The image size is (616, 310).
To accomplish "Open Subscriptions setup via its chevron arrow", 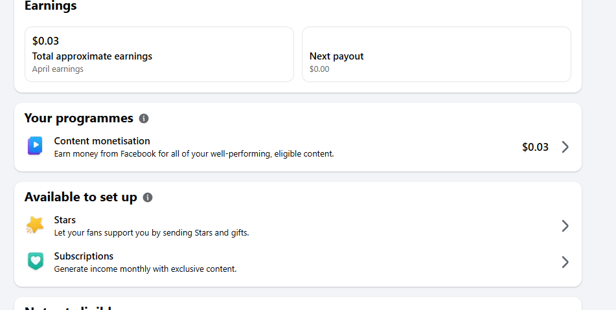I will tap(565, 262).
